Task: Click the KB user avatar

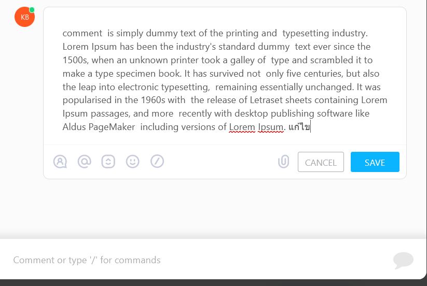Action: coord(24,17)
